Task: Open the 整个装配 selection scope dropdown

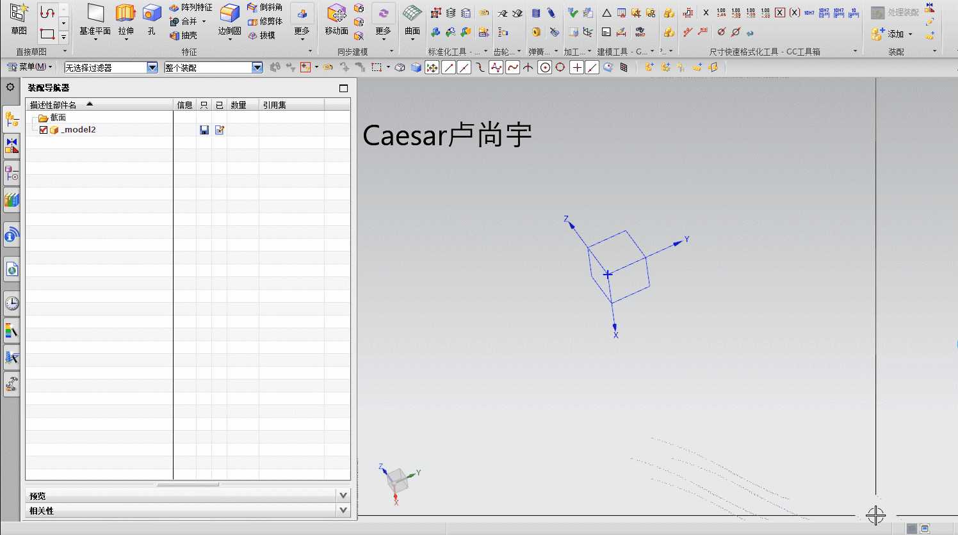Action: click(257, 67)
